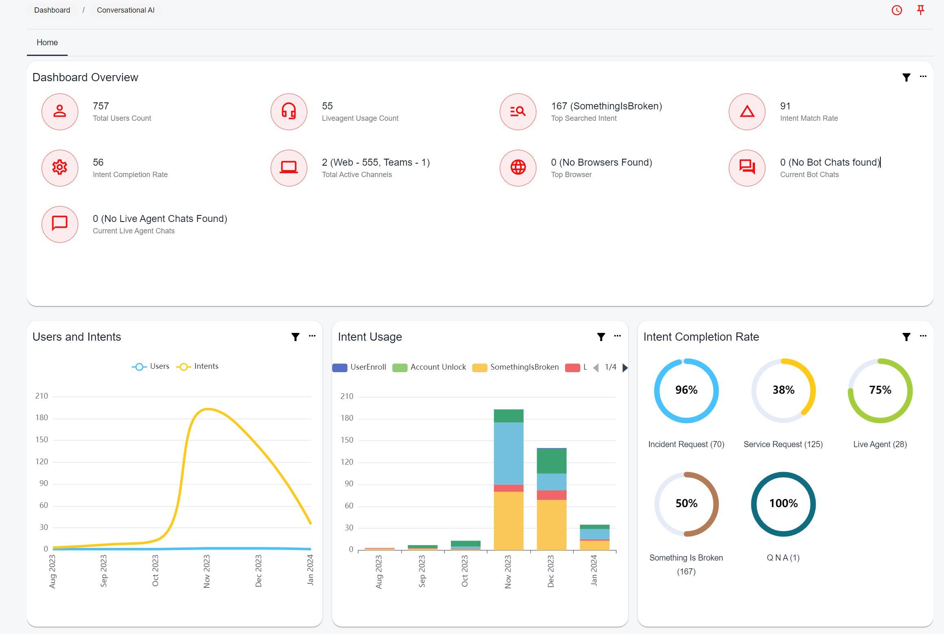Filter the Intent Completion Rate panel
Image resolution: width=944 pixels, height=634 pixels.
906,337
